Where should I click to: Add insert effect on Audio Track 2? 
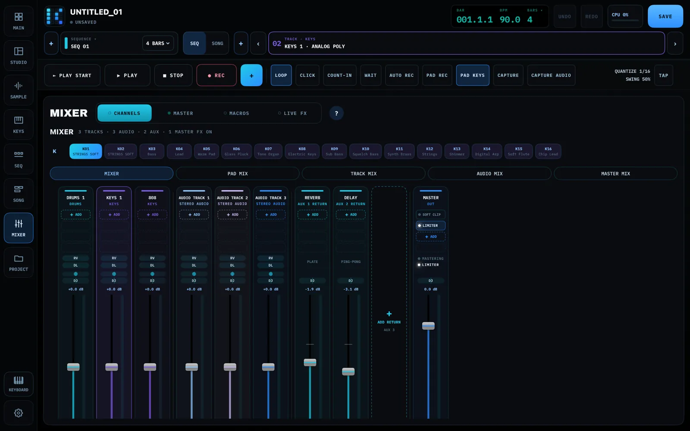(232, 214)
